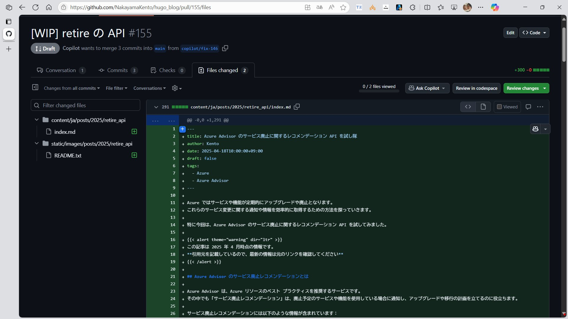This screenshot has height=319, width=568.
Task: Click Copilot icon beside diff
Action: (535, 129)
